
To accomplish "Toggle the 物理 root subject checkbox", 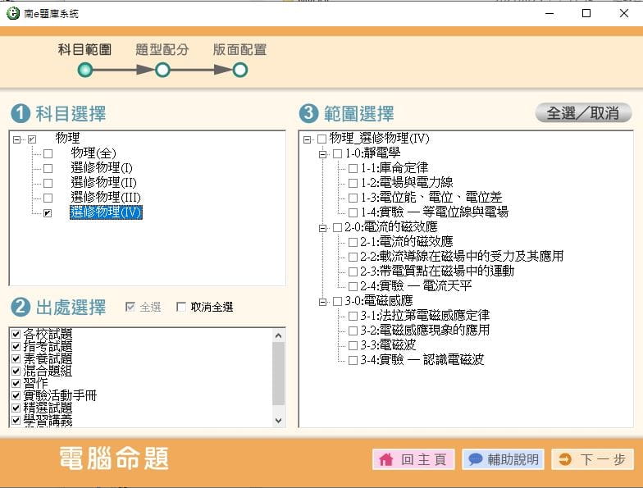I will click(32, 139).
